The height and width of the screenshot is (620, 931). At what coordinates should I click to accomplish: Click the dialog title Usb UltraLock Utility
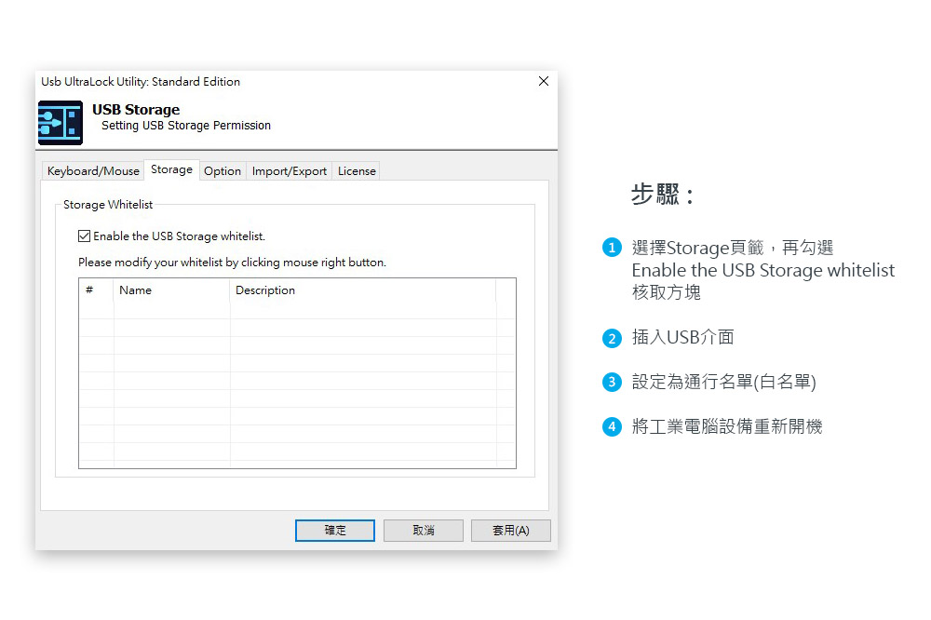click(x=141, y=81)
